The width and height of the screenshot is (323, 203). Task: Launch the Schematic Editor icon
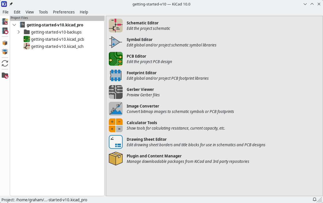116,26
